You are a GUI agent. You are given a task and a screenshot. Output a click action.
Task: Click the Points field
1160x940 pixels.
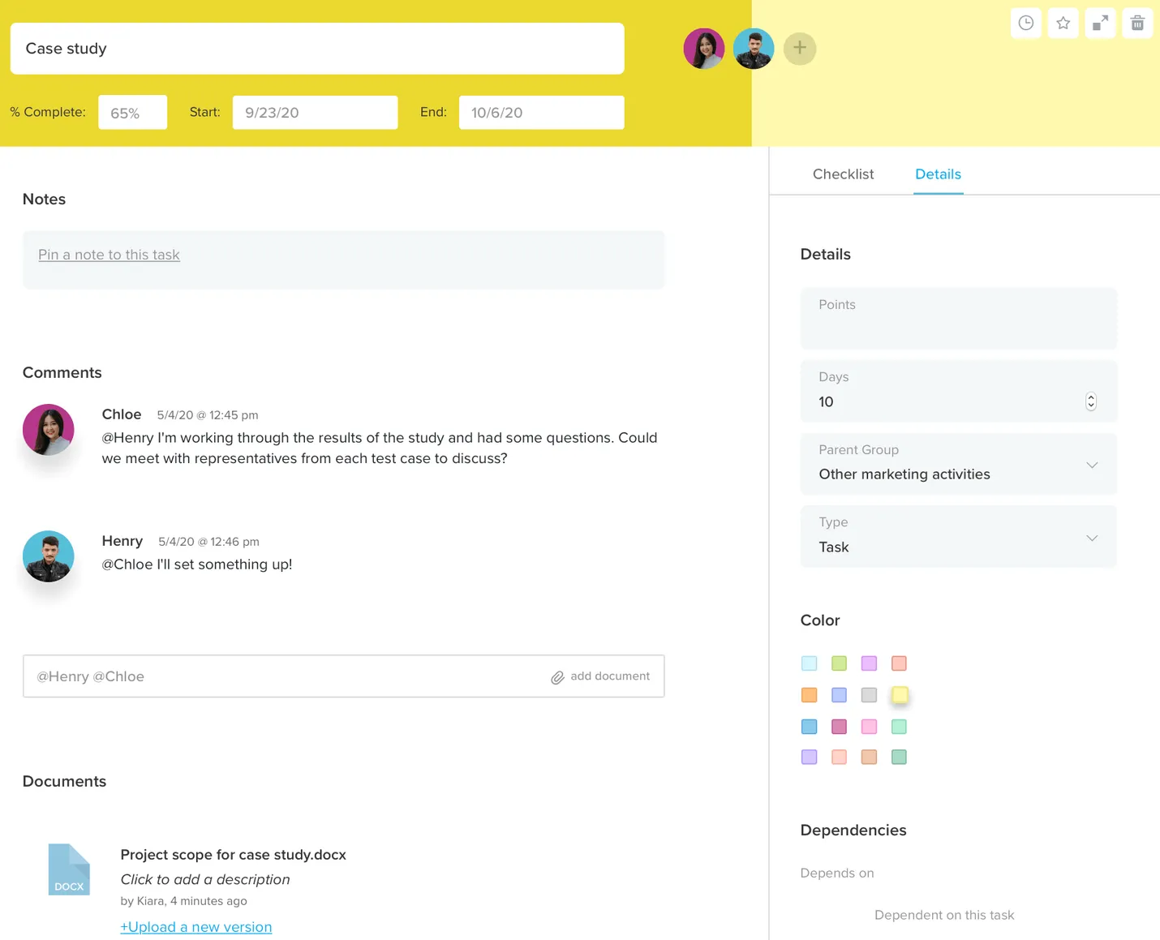(959, 318)
